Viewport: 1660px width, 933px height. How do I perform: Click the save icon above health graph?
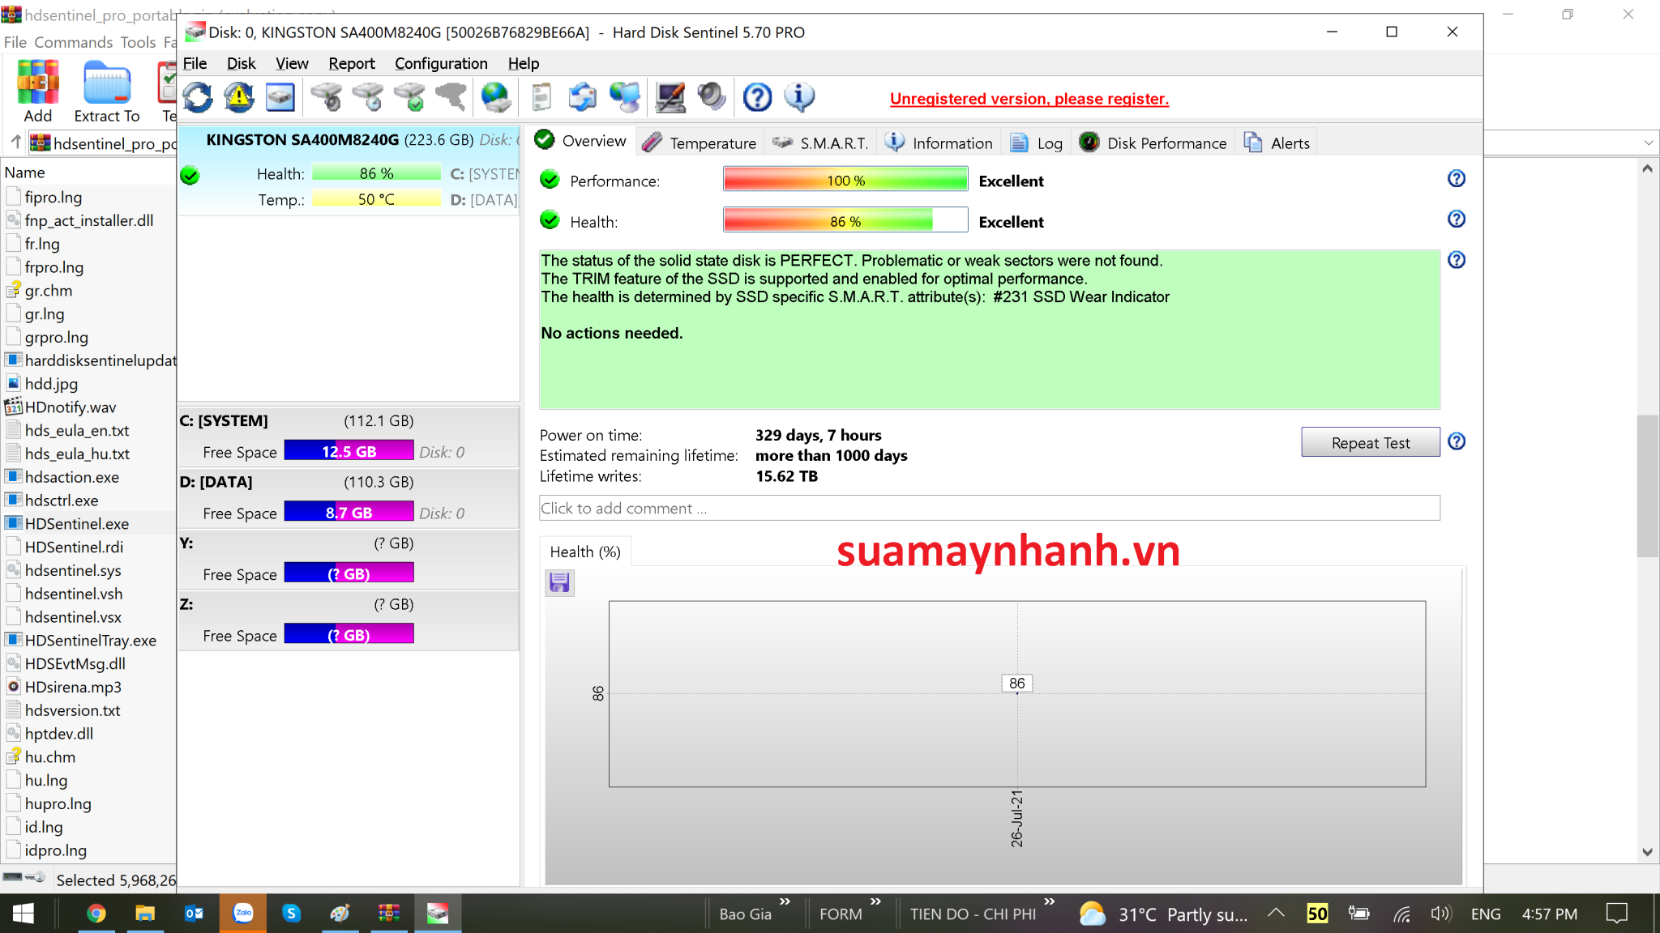click(x=559, y=582)
